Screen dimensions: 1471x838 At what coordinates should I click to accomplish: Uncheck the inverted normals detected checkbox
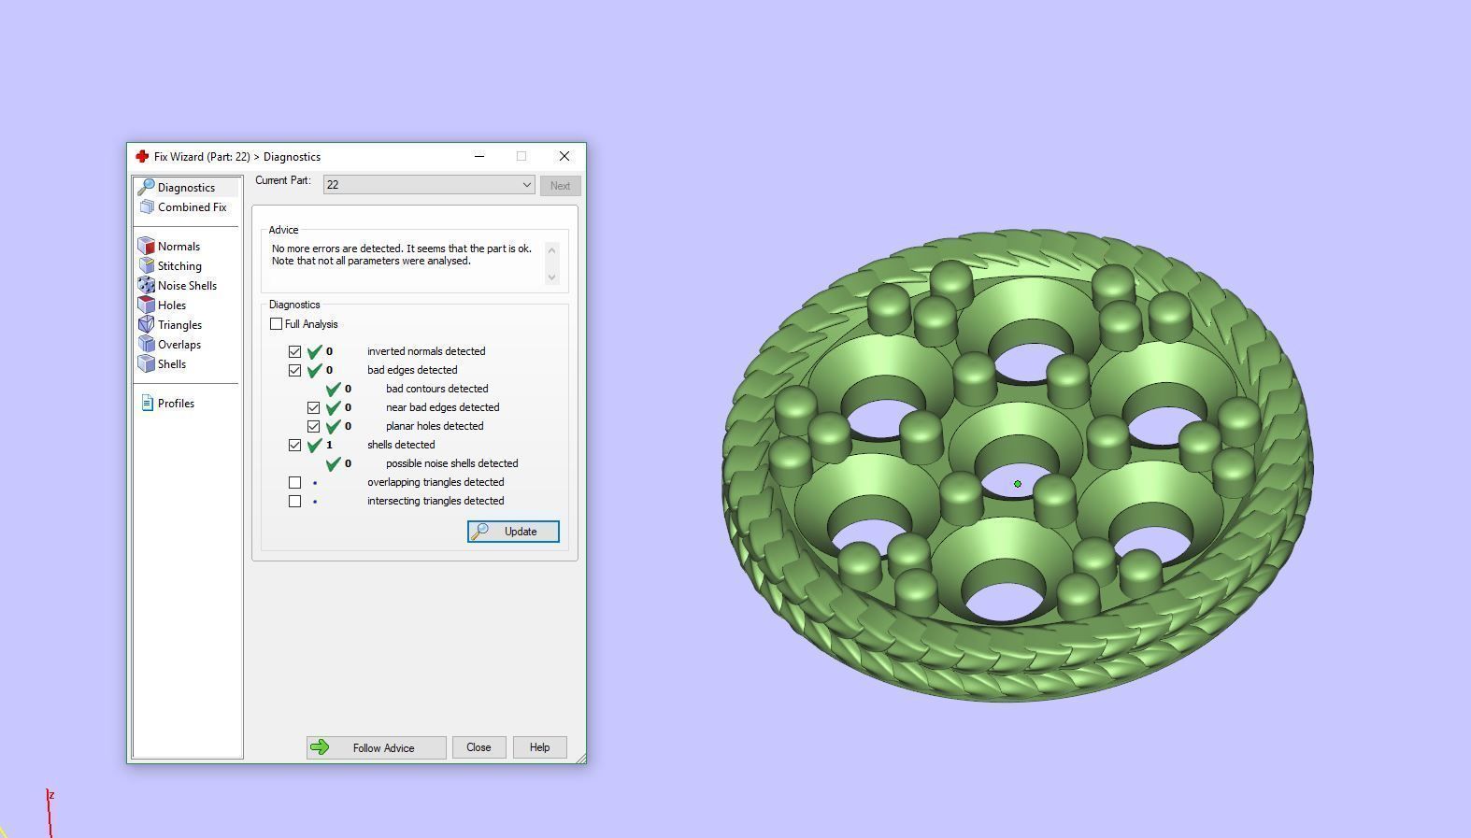tap(295, 352)
